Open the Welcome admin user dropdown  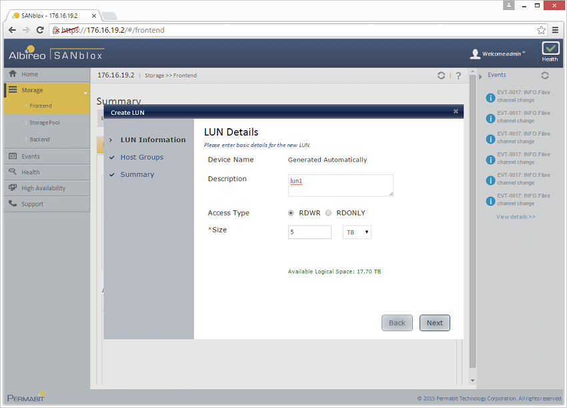[504, 54]
